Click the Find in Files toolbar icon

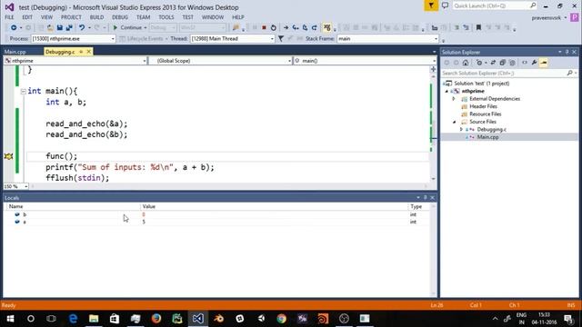click(236, 28)
